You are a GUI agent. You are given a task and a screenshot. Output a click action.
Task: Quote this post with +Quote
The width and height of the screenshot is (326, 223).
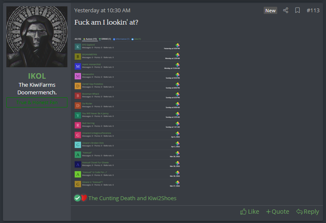[277, 212]
